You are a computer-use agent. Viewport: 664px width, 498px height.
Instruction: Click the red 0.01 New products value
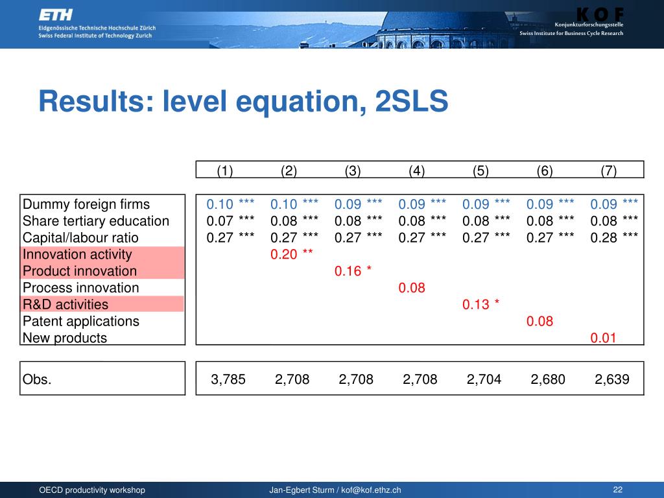603,338
